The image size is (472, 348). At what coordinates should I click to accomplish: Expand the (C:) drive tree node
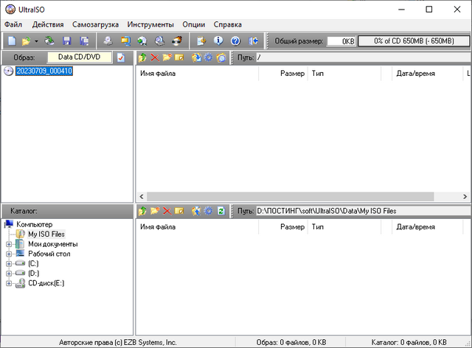click(9, 263)
